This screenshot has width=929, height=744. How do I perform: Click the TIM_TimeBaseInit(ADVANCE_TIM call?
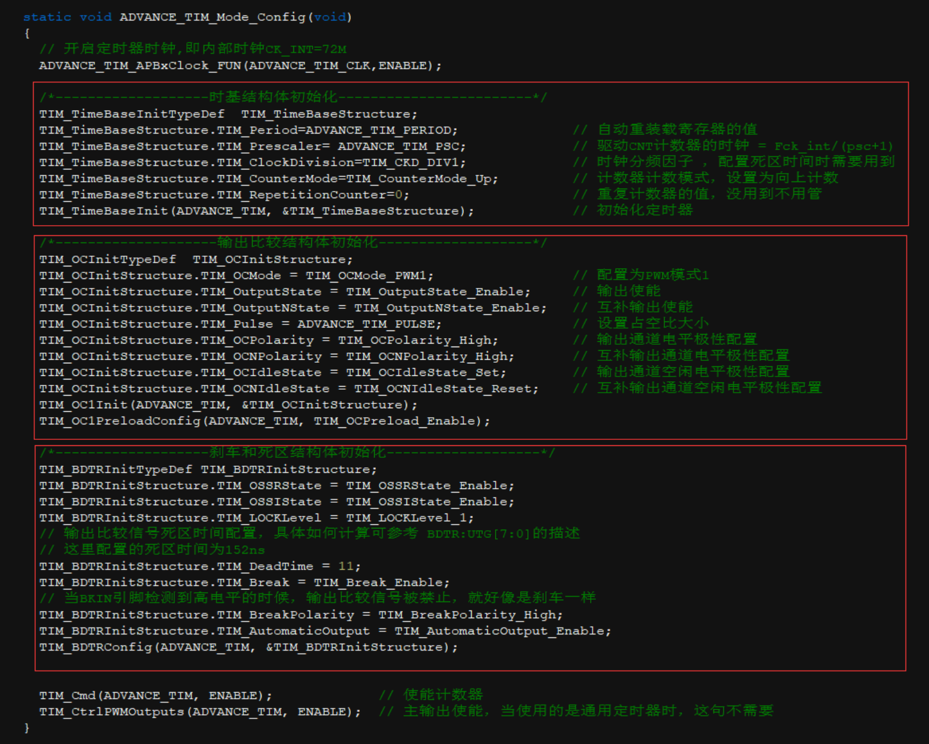pyautogui.click(x=257, y=211)
